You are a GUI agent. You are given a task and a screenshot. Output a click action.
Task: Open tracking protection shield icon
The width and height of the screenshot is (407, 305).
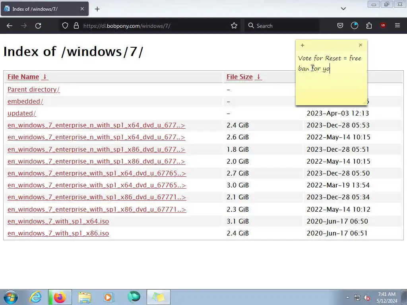click(65, 26)
